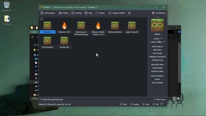This screenshot has height=116, width=206.
Task: Open the Instance Folder
Action: (x=157, y=72)
